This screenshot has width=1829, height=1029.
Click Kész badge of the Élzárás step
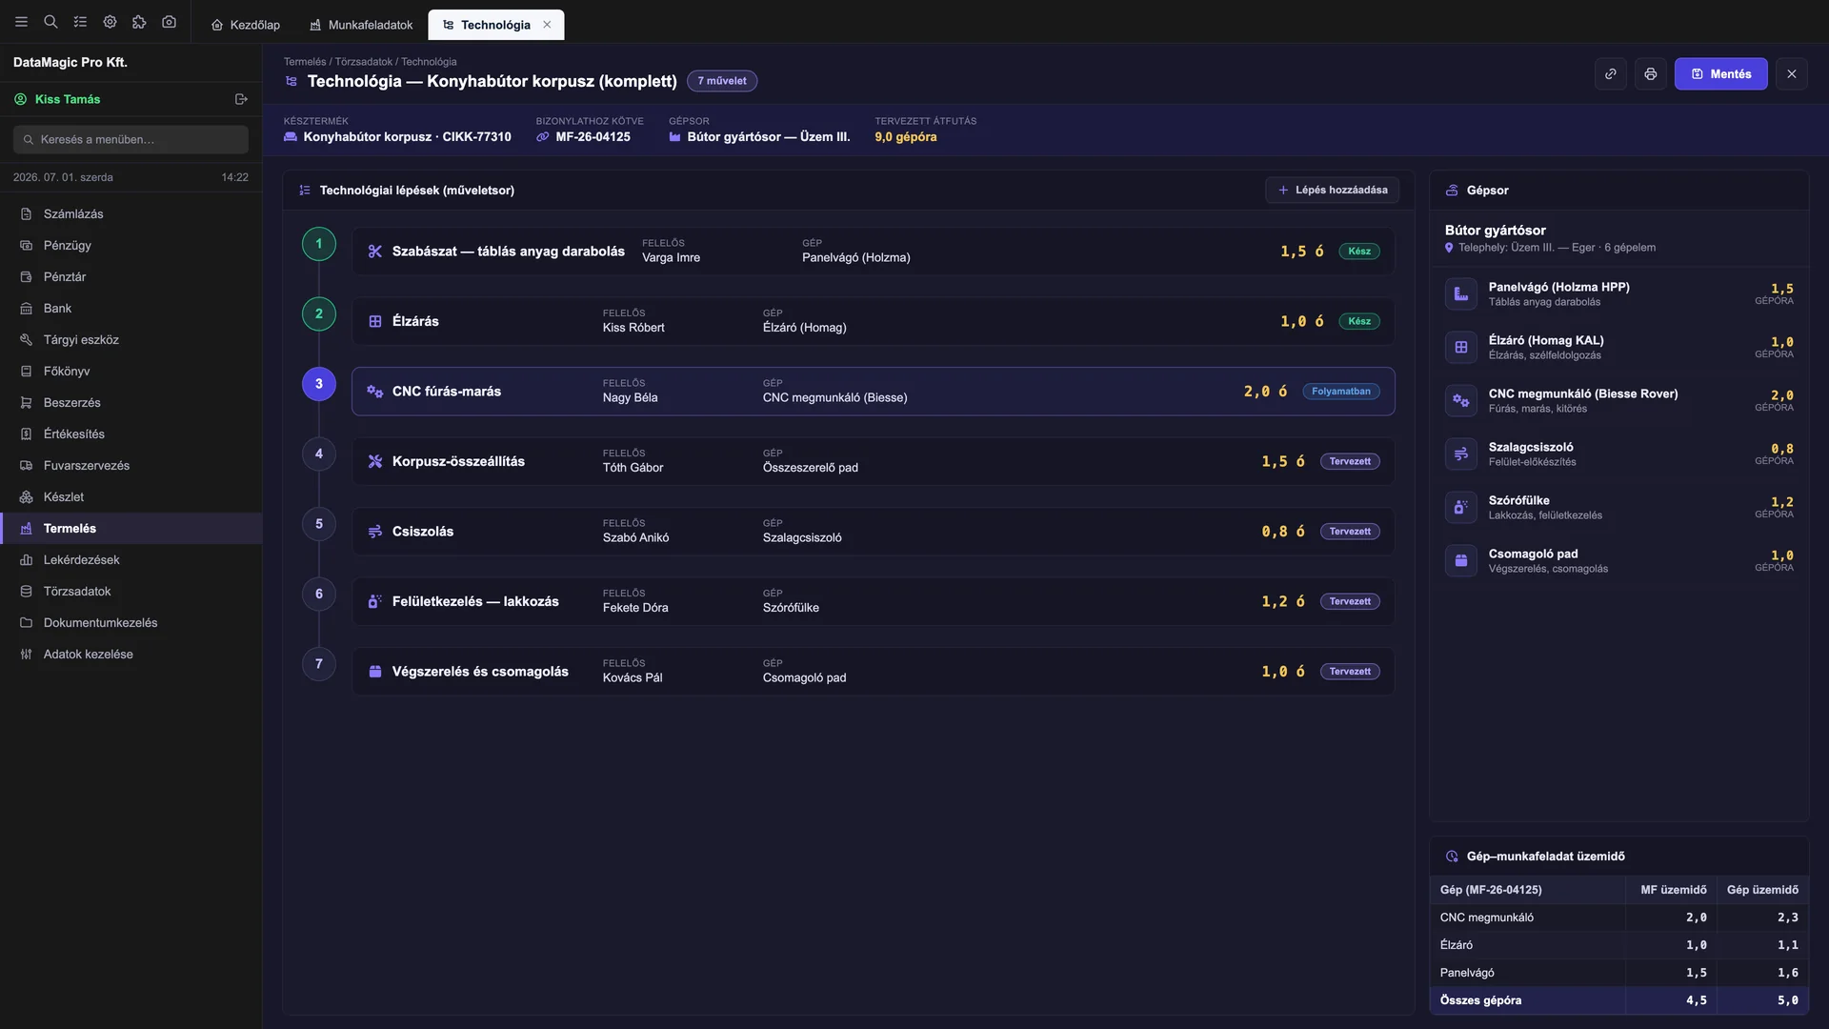coord(1359,321)
